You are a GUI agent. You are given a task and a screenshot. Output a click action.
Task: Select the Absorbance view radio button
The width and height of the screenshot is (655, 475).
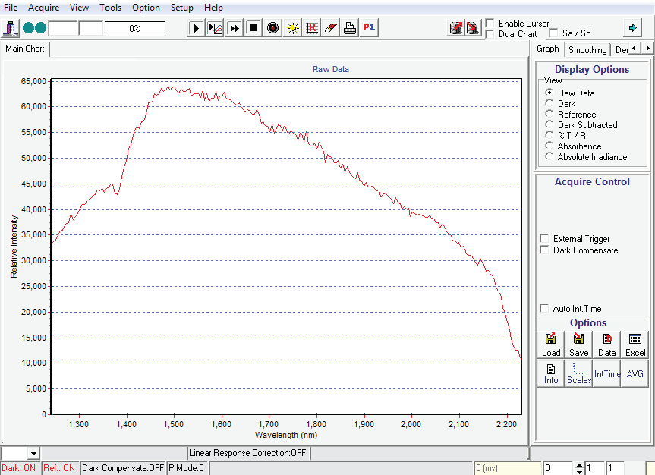(550, 146)
